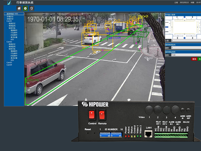
Task: Click the green 完成 button
Action: [x=199, y=59]
